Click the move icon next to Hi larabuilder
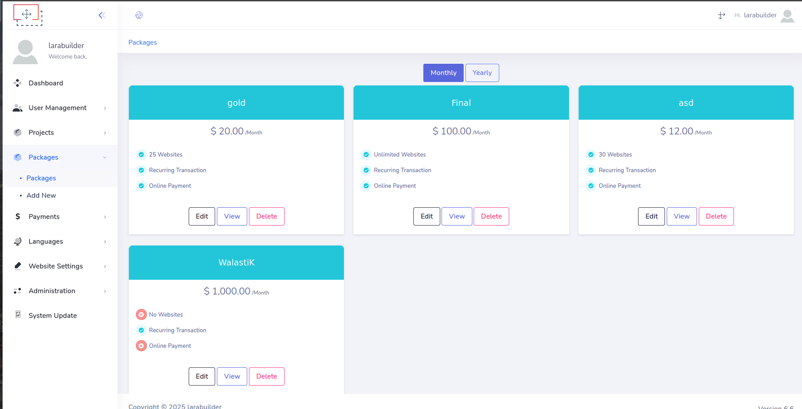This screenshot has height=409, width=802. click(721, 15)
